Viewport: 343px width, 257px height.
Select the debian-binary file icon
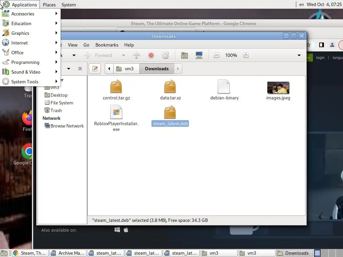pyautogui.click(x=224, y=87)
